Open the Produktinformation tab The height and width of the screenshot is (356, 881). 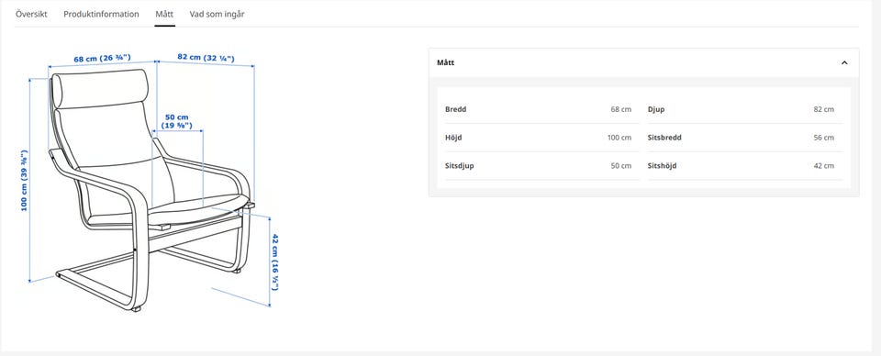[x=101, y=14]
